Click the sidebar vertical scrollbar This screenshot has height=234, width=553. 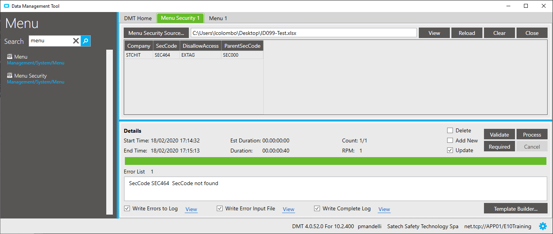(x=109, y=132)
